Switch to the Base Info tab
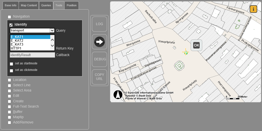Viewport: 262px width, 131px height. [11, 5]
